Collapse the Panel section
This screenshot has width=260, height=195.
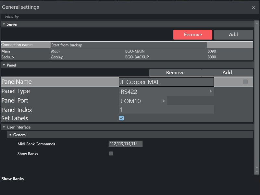[4, 65]
